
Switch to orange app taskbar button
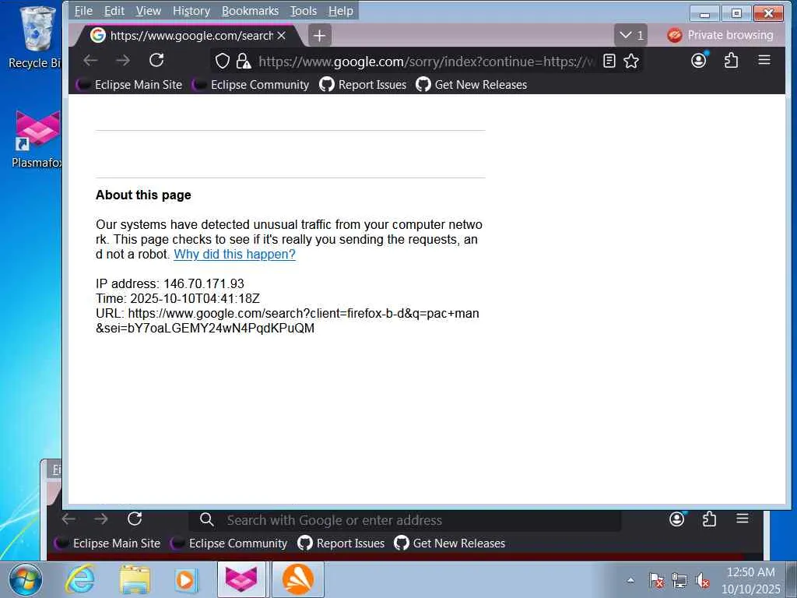[x=298, y=579]
